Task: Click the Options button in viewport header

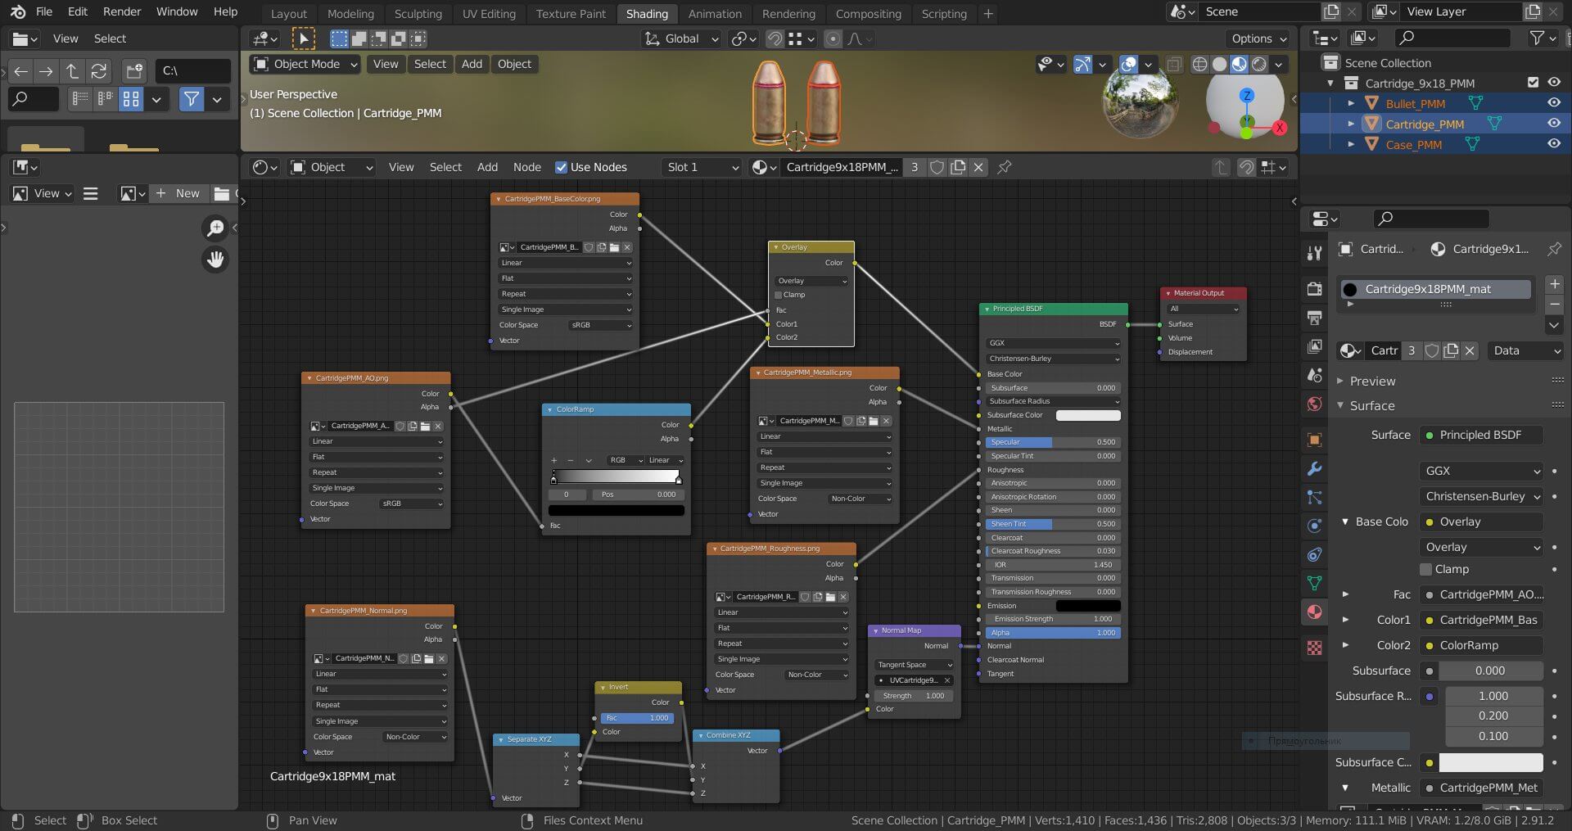Action: click(1258, 38)
